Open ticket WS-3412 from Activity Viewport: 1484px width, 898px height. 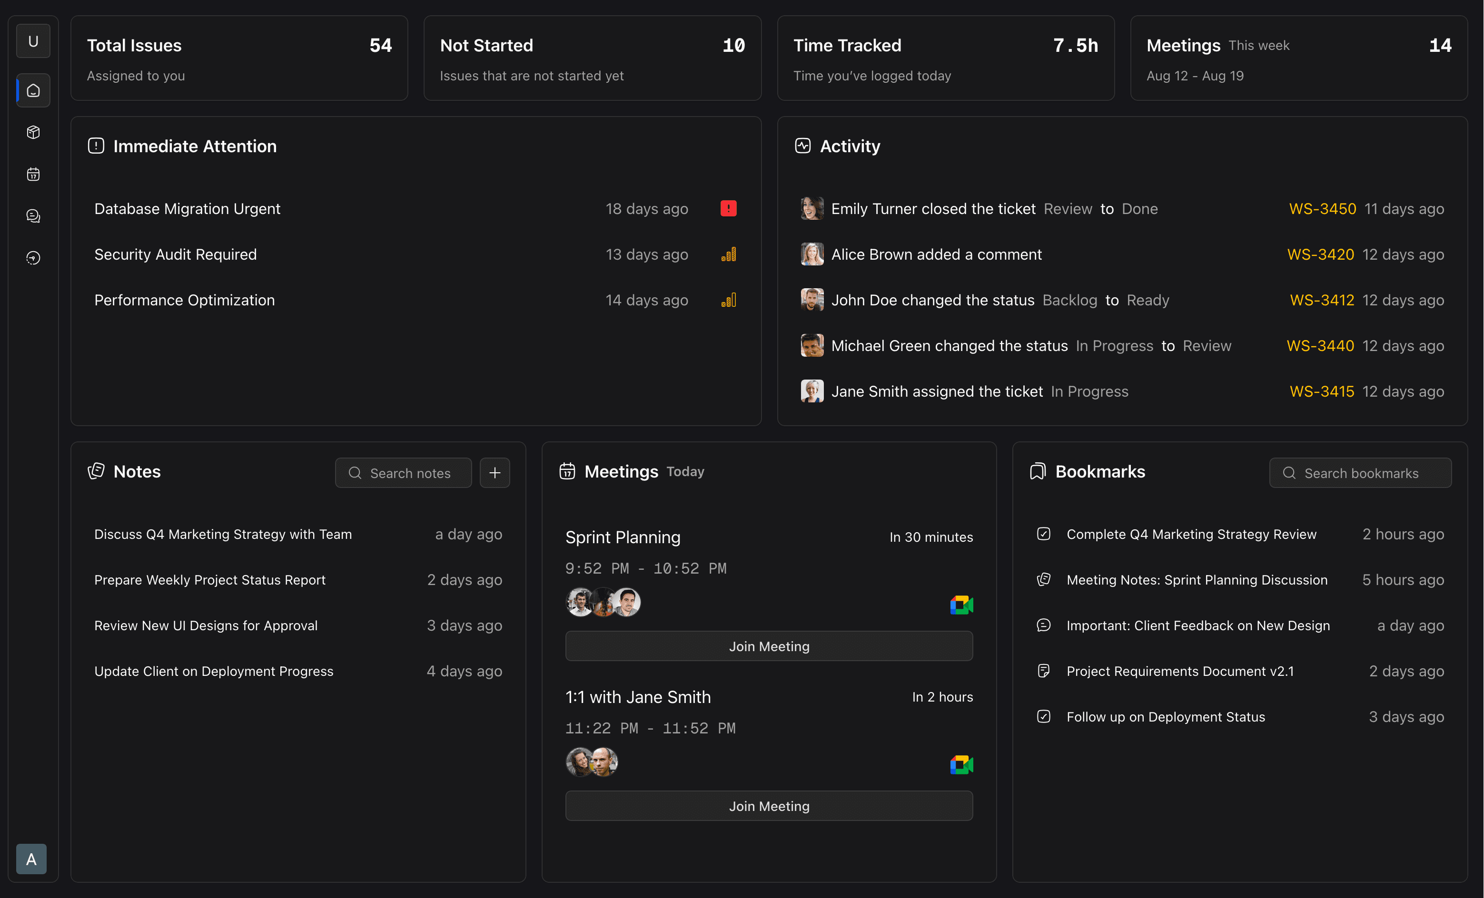point(1322,300)
